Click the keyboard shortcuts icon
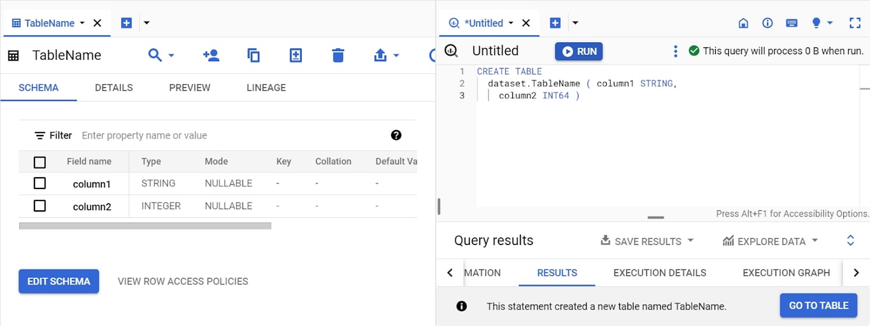Image resolution: width=870 pixels, height=326 pixels. point(792,23)
